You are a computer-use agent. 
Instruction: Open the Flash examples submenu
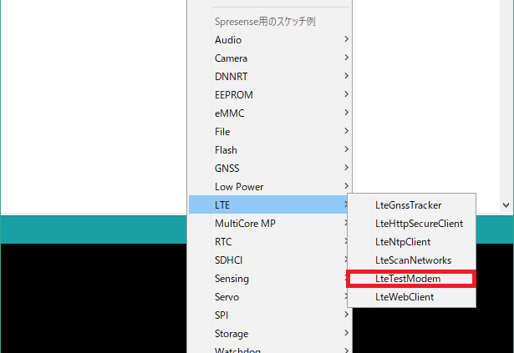269,149
